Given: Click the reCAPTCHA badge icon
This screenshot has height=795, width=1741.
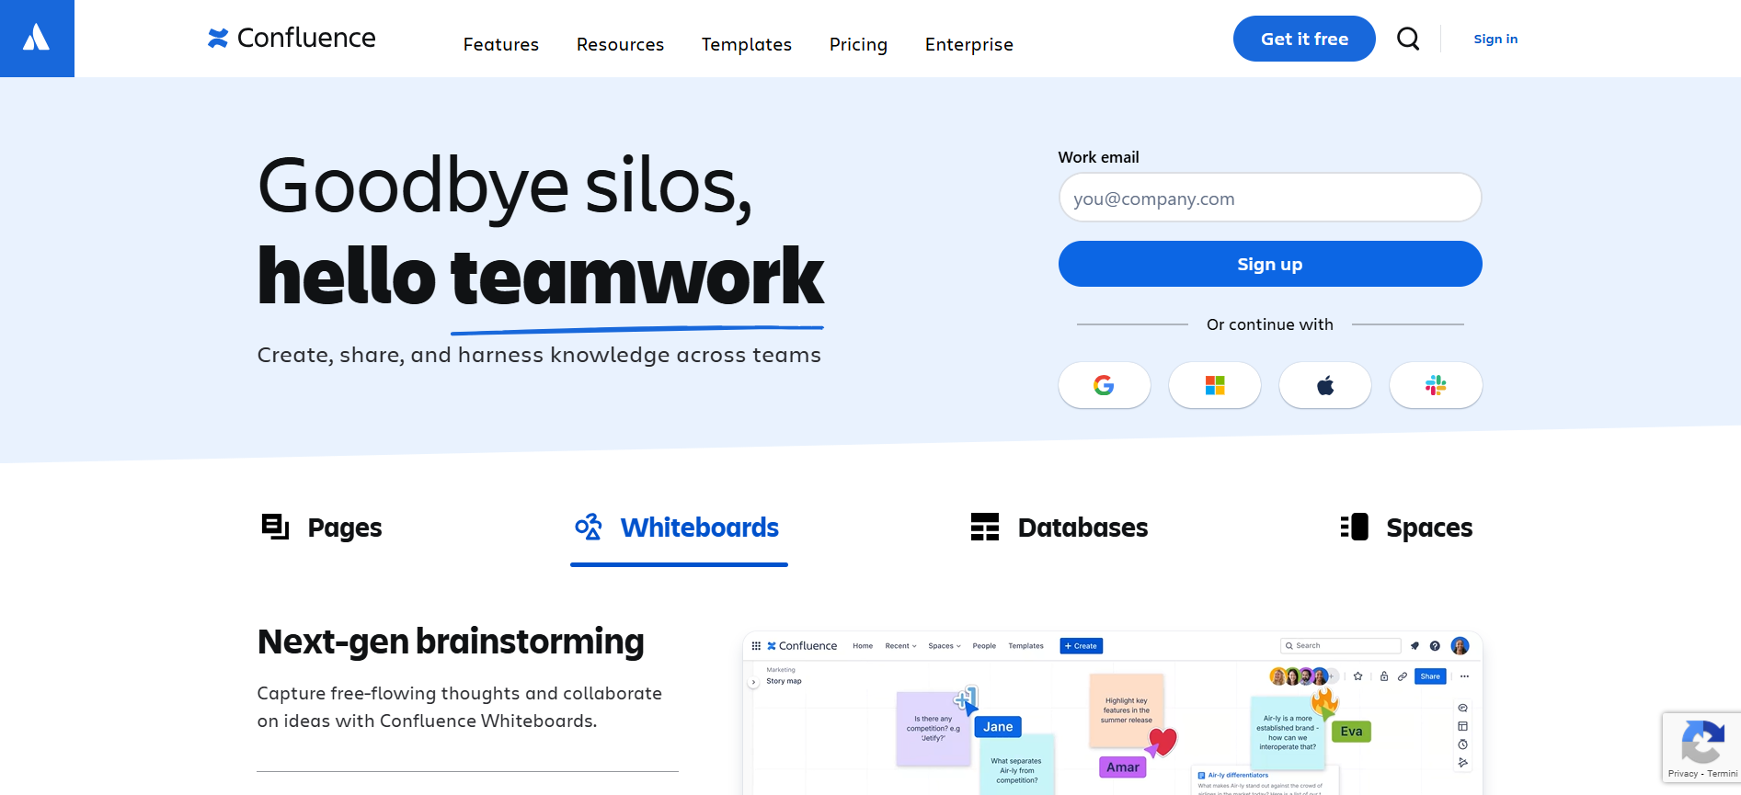Looking at the screenshot, I should pyautogui.click(x=1702, y=742).
